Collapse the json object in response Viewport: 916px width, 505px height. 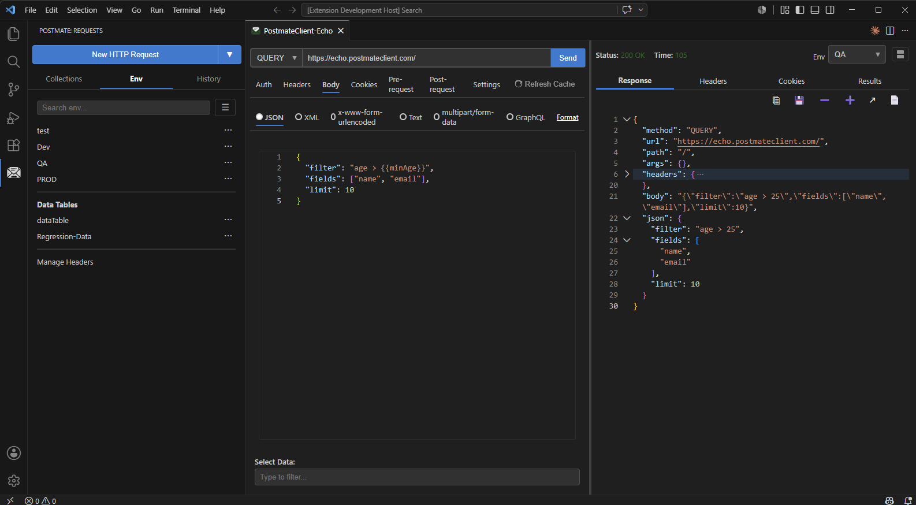[x=627, y=218]
